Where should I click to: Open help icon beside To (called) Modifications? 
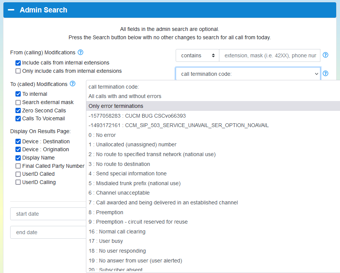[73, 84]
